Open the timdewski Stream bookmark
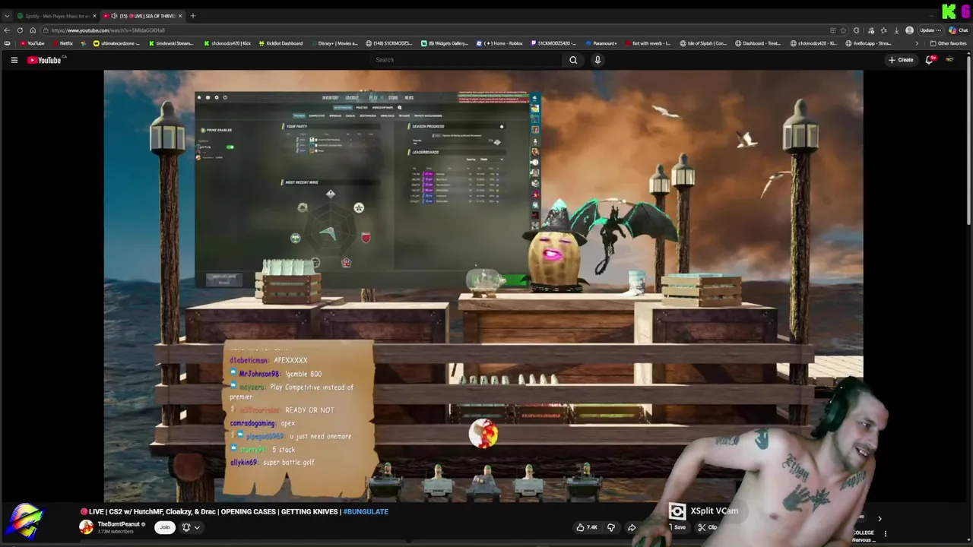The image size is (973, 547). [171, 43]
